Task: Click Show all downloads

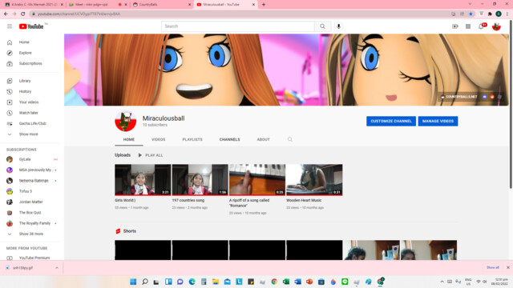Action: click(493, 268)
